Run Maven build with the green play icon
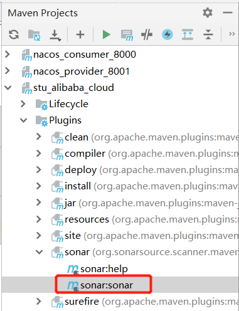 pos(107,34)
